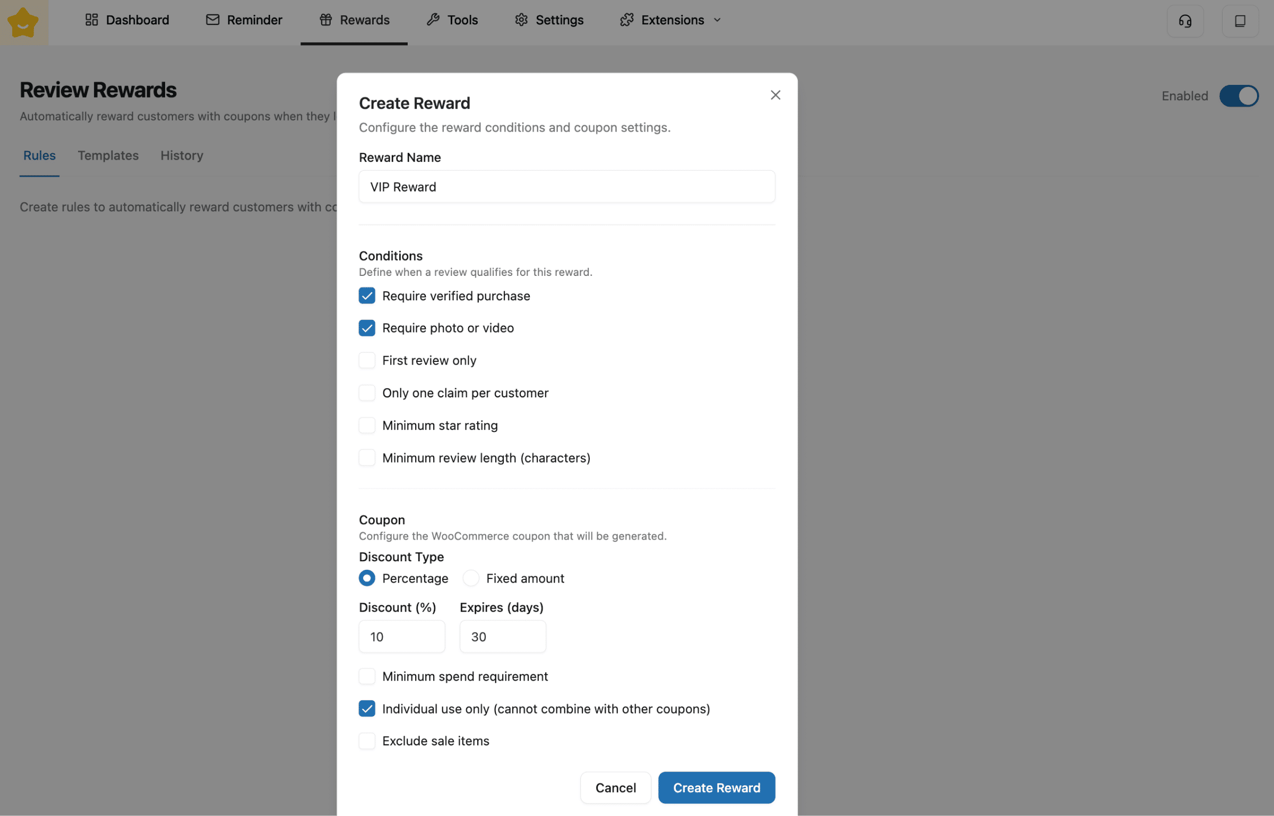Select Fixed amount discount type
The image size is (1274, 816).
point(471,578)
